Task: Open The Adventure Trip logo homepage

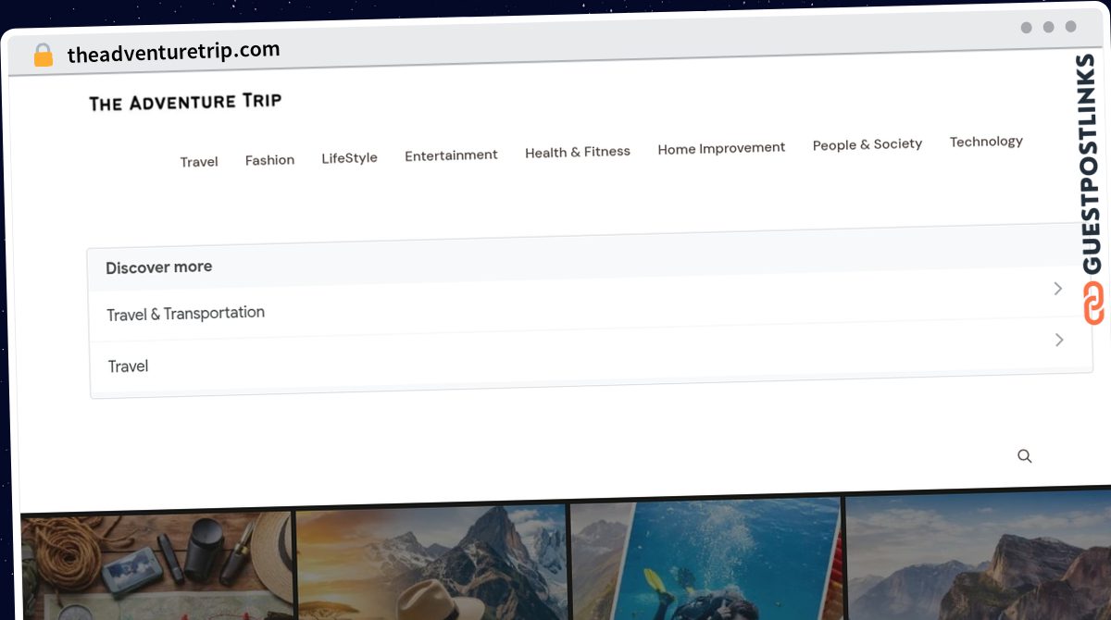Action: [185, 101]
